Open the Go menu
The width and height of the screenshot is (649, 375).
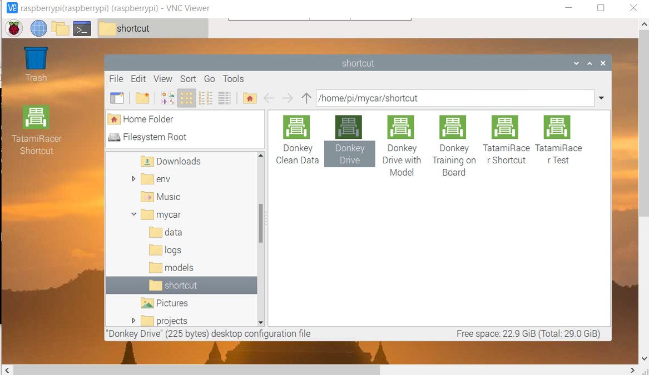click(210, 78)
